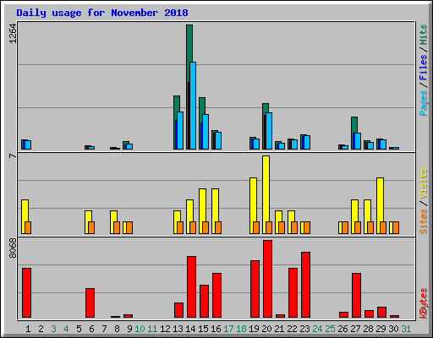Viewport: 433px width, 338px height.
Task: Click the orange 'Sites' legend label
Action: (424, 221)
